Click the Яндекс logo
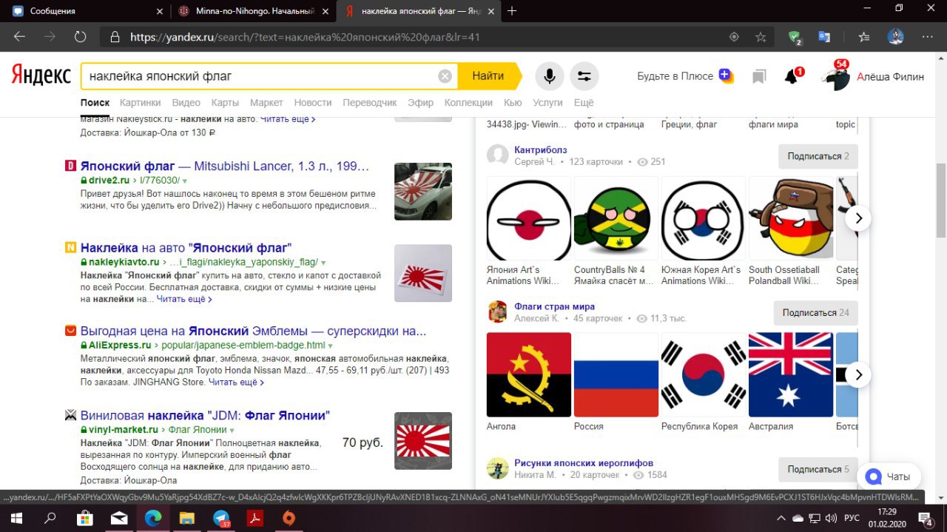 41,75
